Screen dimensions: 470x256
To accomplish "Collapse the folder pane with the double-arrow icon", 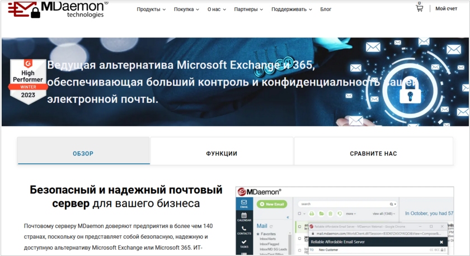I will pyautogui.click(x=288, y=217).
